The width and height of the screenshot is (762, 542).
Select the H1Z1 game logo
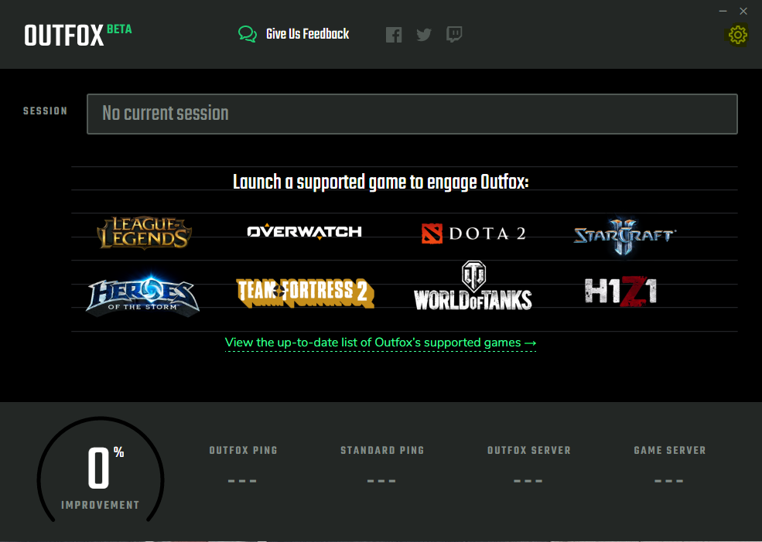coord(620,291)
